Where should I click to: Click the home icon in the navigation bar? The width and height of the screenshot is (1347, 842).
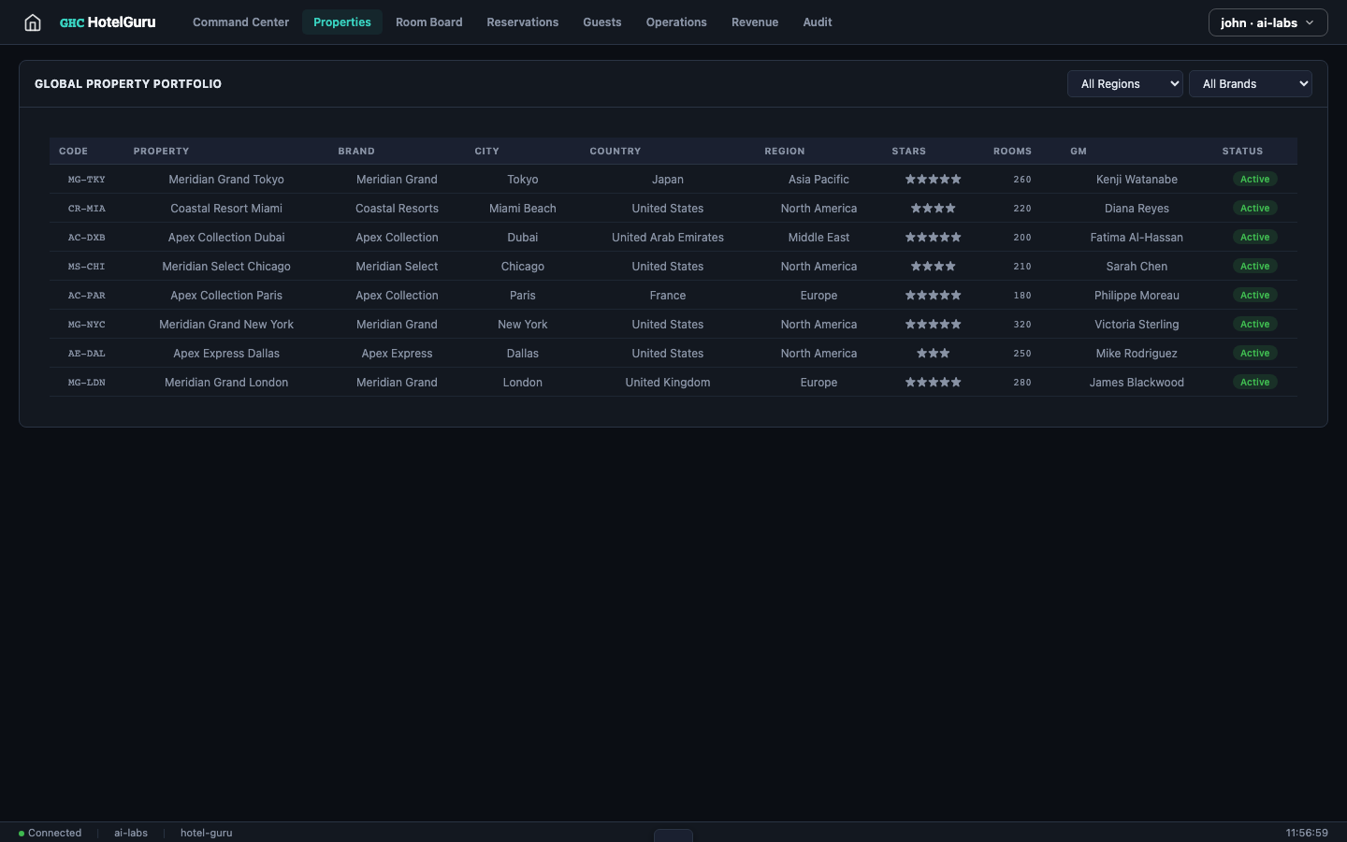click(32, 22)
